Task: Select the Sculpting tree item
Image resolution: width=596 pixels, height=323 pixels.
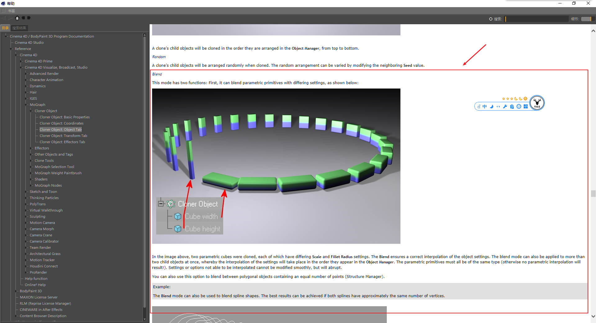Action: pos(38,216)
